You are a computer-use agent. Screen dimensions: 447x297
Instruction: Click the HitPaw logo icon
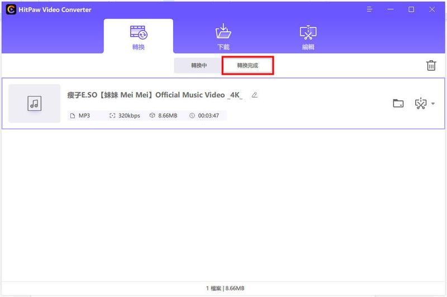click(x=11, y=9)
